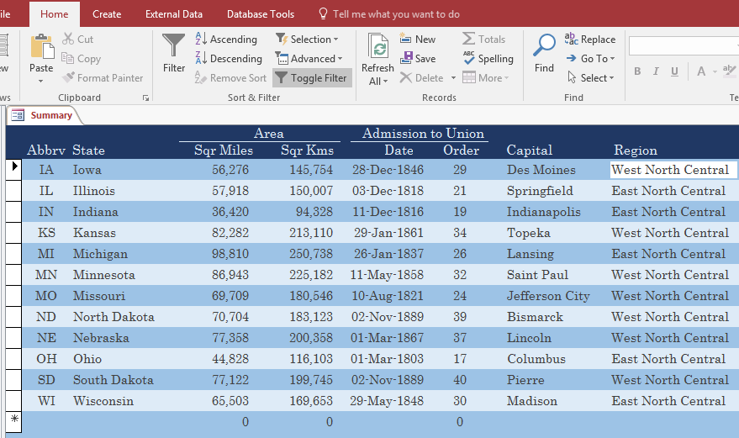This screenshot has width=739, height=438.
Task: Open the Create ribbon tab
Action: click(x=107, y=14)
